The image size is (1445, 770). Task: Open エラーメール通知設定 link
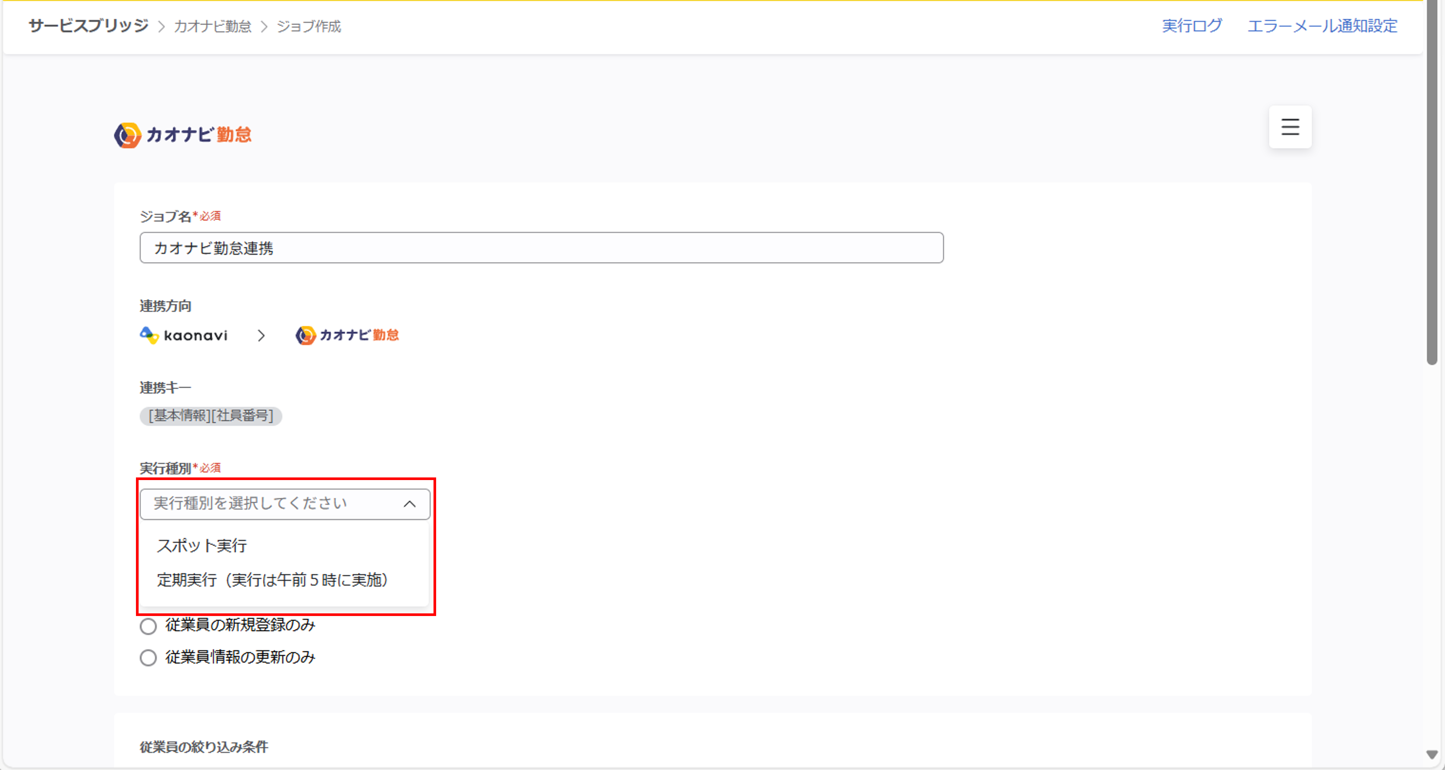(1322, 26)
